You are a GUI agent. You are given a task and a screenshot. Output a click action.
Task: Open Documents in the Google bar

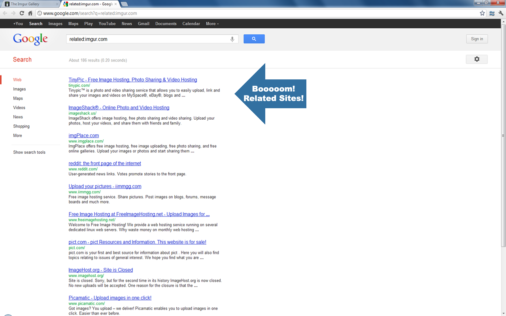click(166, 24)
